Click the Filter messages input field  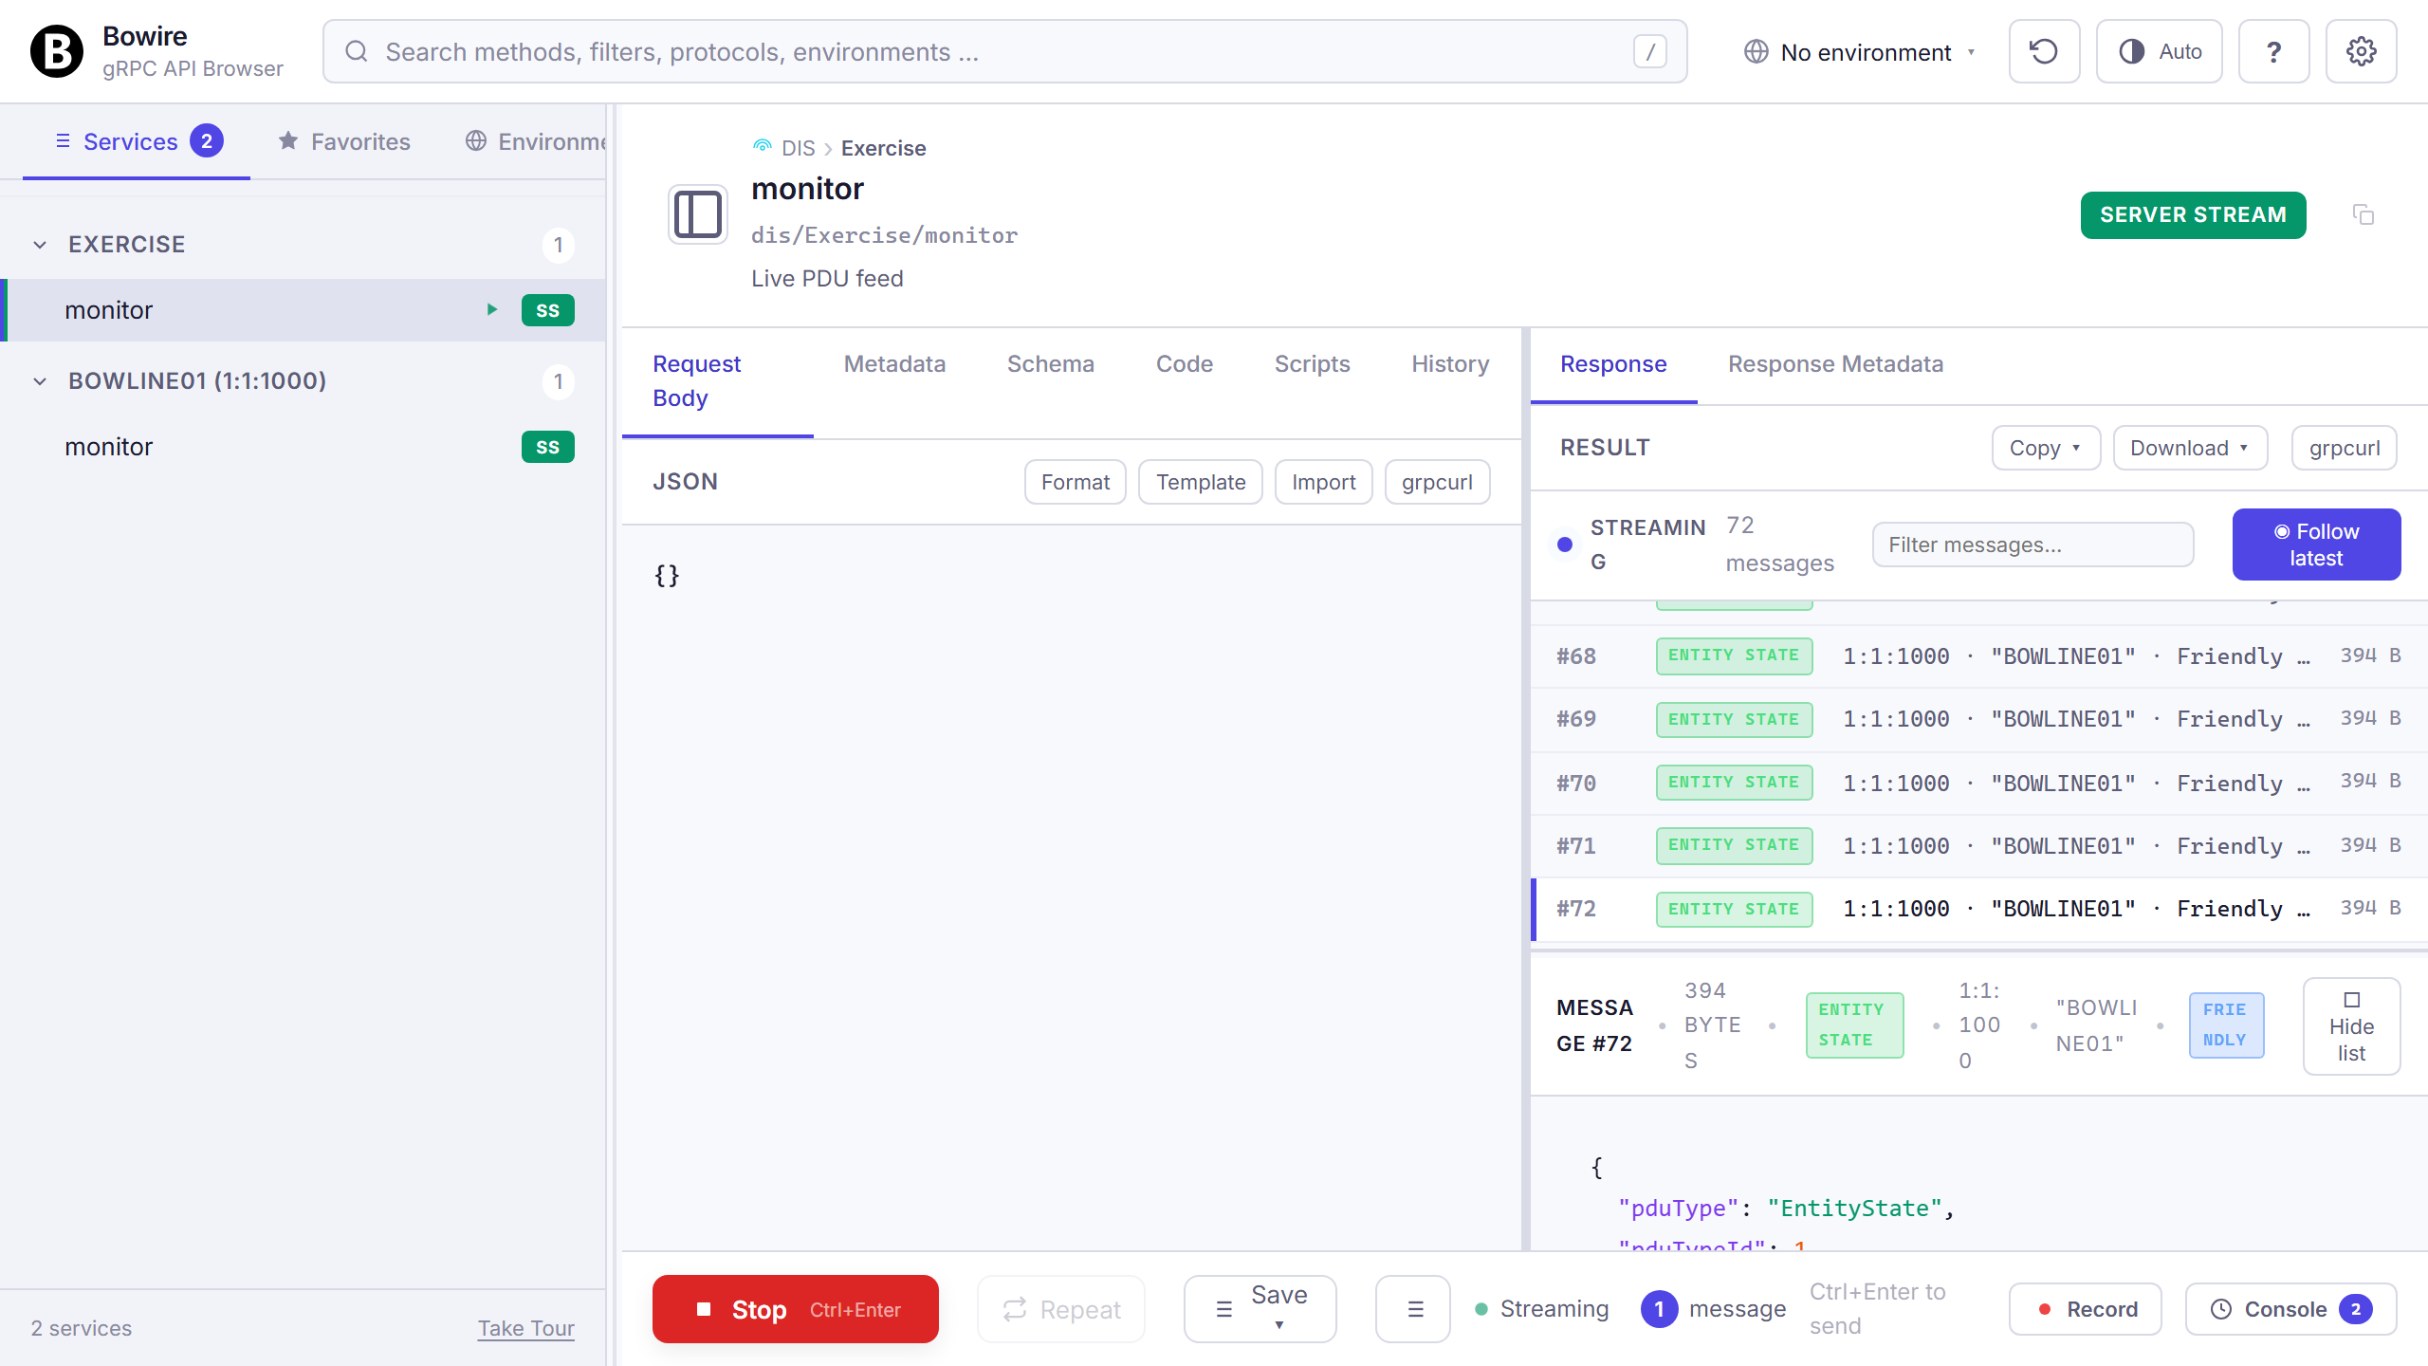click(x=2033, y=545)
